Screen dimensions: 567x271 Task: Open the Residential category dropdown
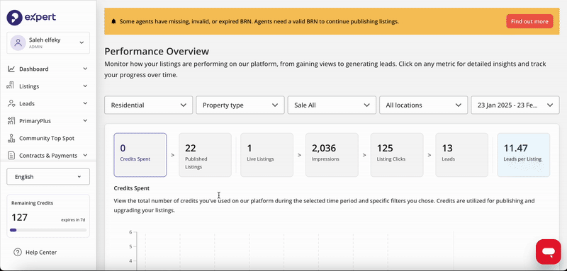point(149,105)
